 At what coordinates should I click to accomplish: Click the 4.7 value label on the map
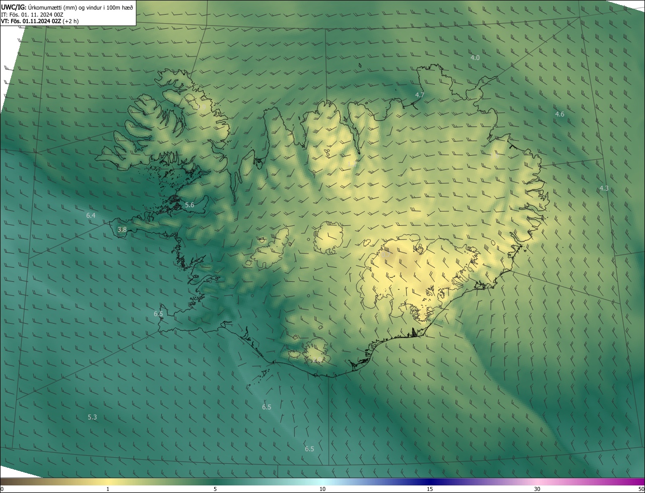point(420,95)
